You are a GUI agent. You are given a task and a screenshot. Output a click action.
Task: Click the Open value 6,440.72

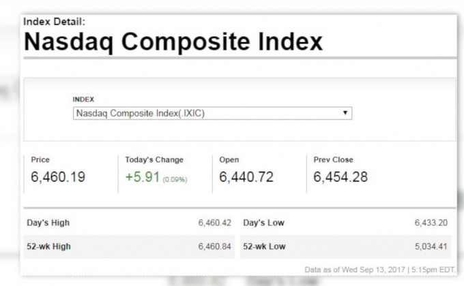[246, 178]
